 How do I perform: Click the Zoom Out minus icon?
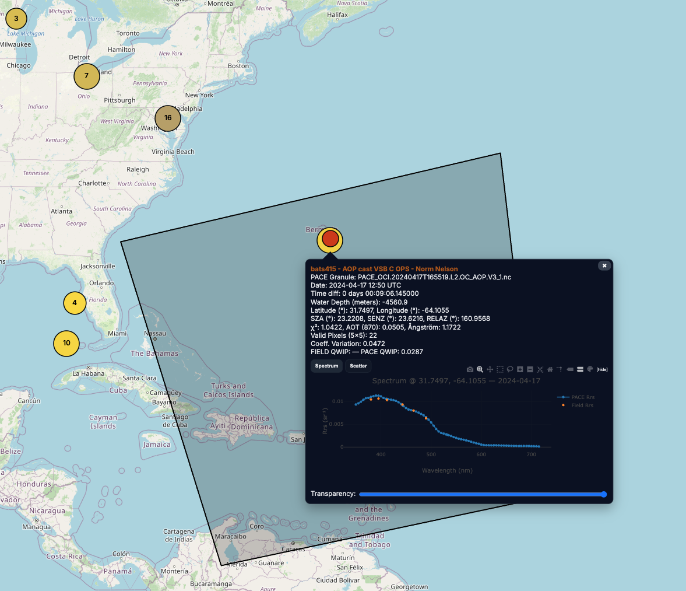coord(530,369)
